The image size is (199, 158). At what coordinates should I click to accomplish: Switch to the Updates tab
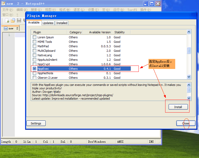pyautogui.click(x=48, y=23)
